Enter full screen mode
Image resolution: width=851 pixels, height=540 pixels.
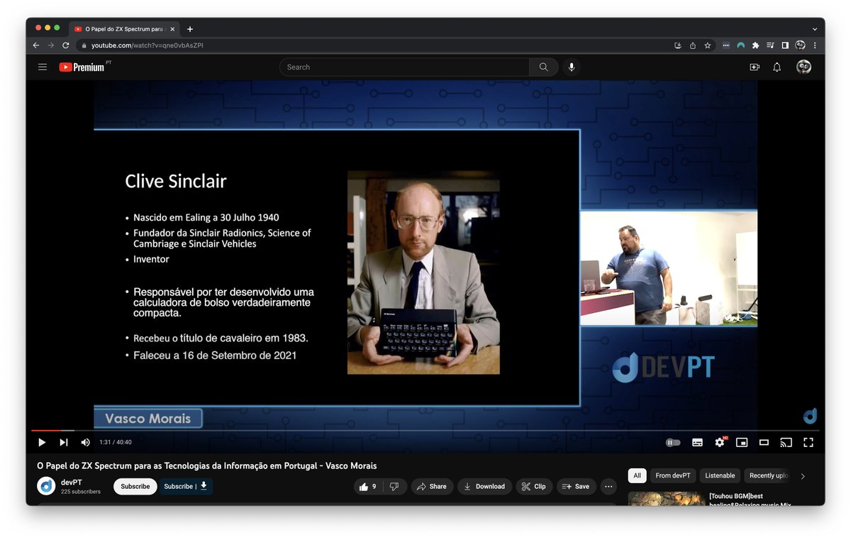pyautogui.click(x=808, y=442)
